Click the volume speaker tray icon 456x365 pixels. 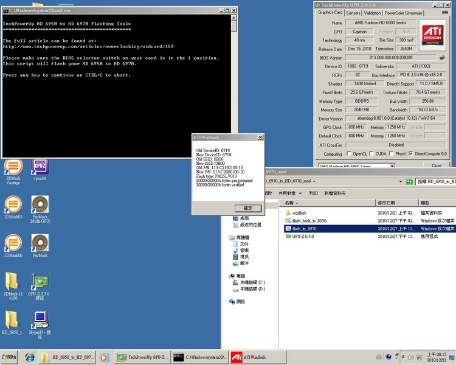[x=411, y=357]
